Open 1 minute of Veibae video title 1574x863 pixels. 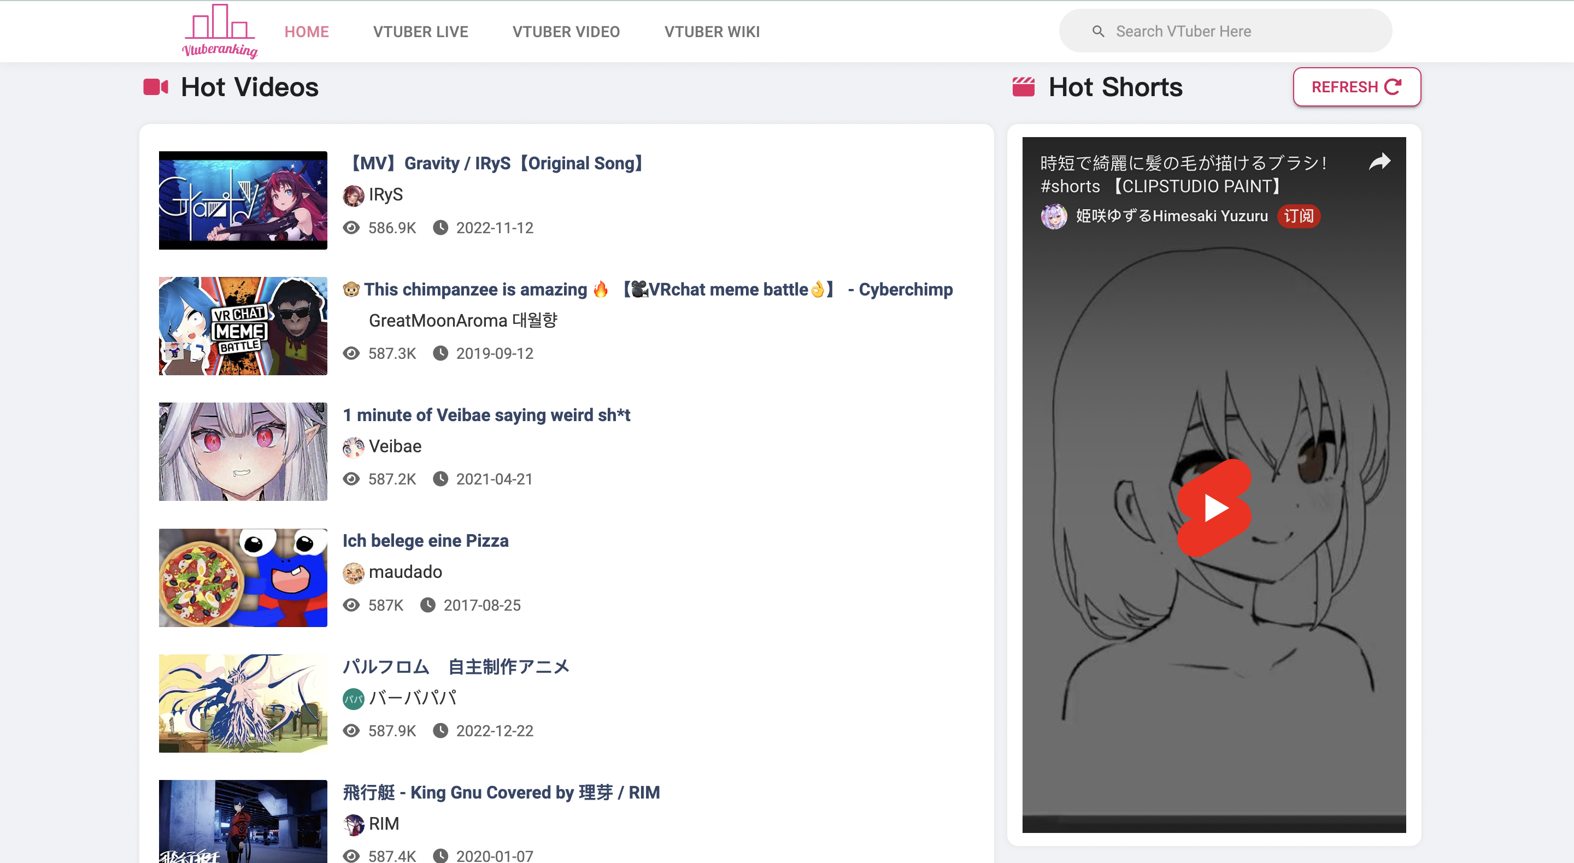pyautogui.click(x=486, y=415)
